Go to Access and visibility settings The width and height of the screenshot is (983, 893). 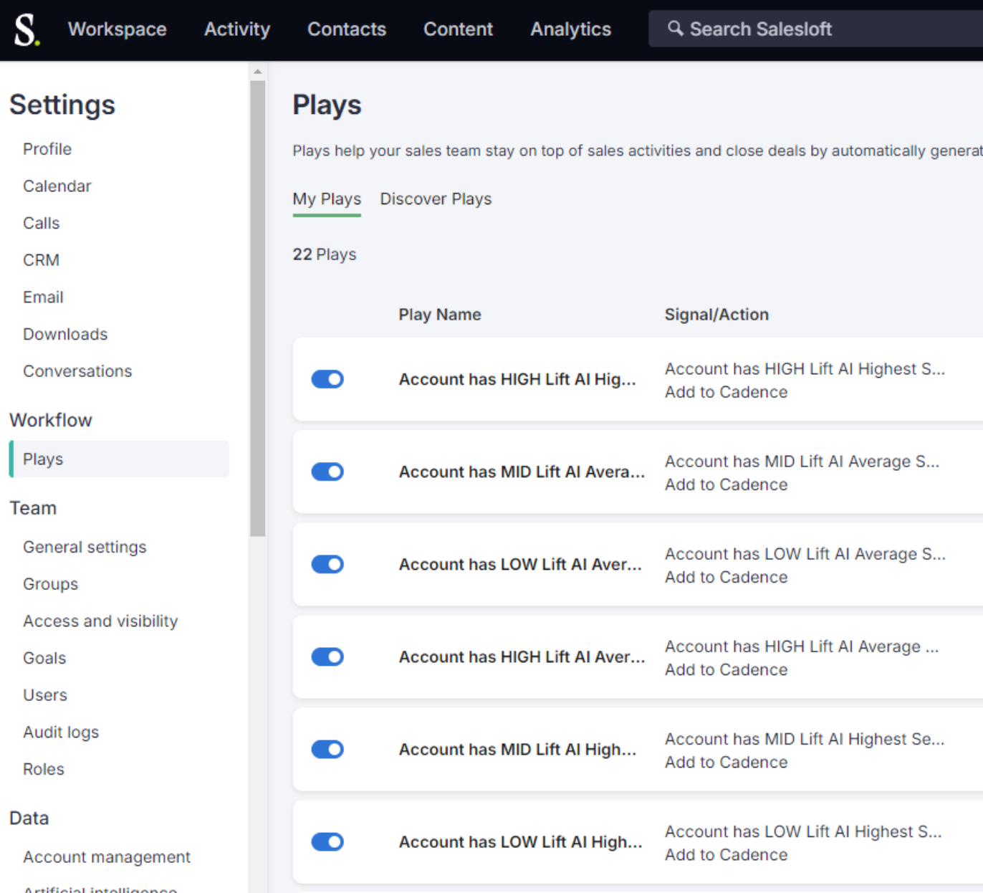[x=100, y=621]
